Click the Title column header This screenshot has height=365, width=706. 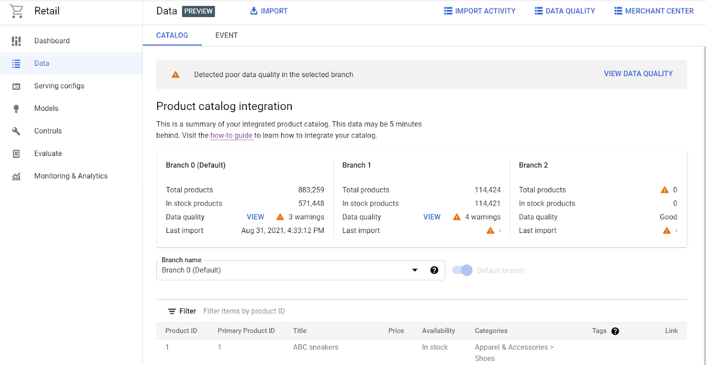pos(300,331)
